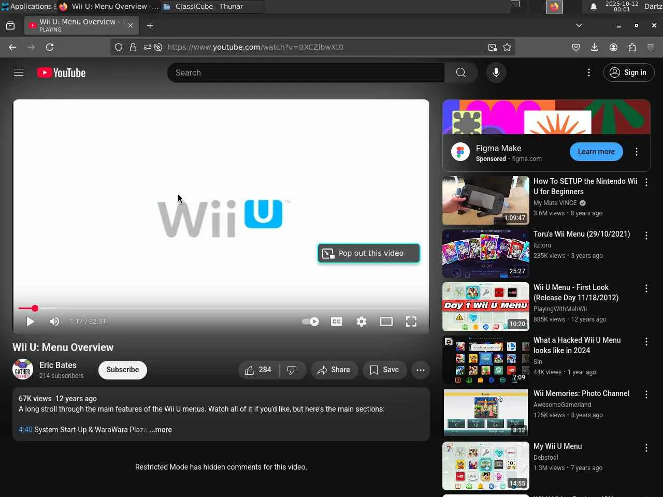Open options for My Wii U Menu video
663x497 pixels.
(x=646, y=448)
